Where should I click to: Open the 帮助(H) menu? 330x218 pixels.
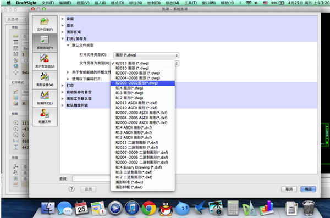pyautogui.click(x=227, y=3)
